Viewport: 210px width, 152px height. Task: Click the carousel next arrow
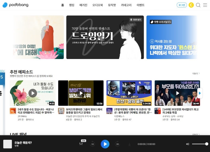coord(200,93)
